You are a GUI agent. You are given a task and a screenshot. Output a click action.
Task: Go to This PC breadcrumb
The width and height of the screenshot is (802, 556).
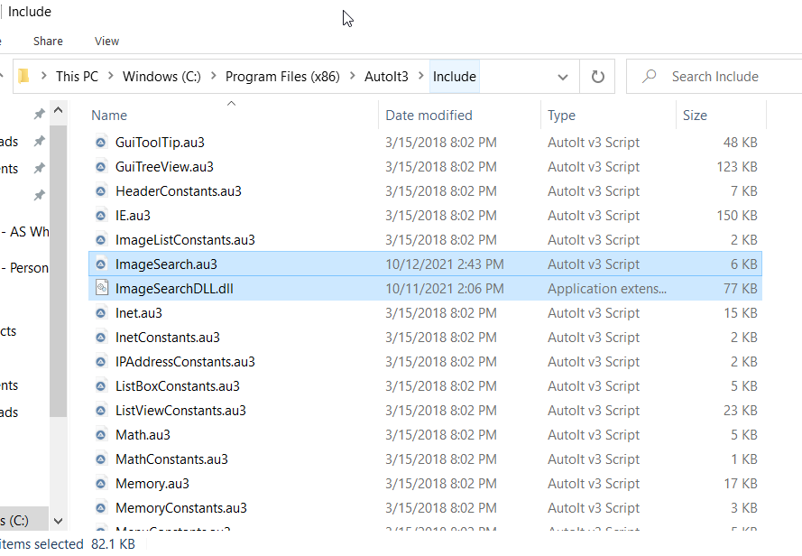pyautogui.click(x=78, y=77)
